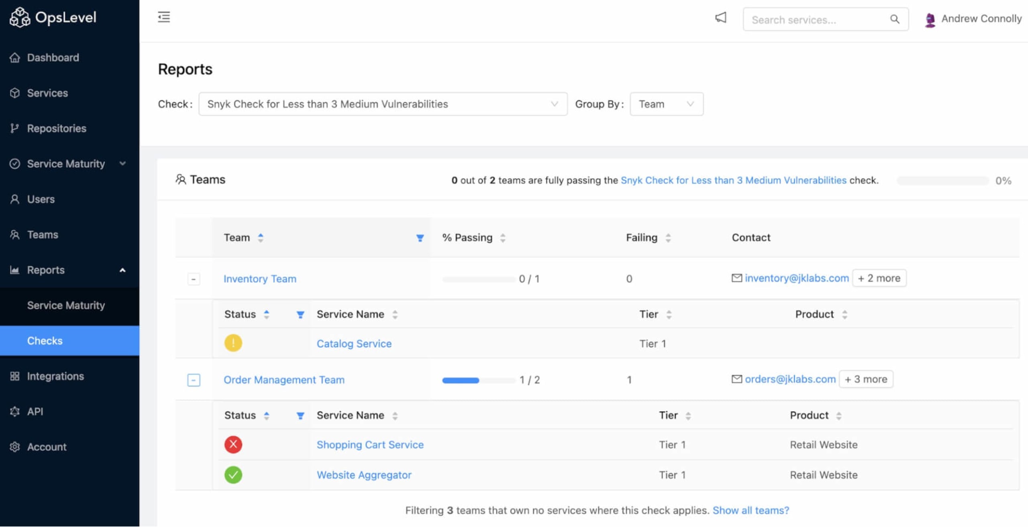The image size is (1028, 527).
Task: Collapse the Inventory Team row
Action: [194, 279]
